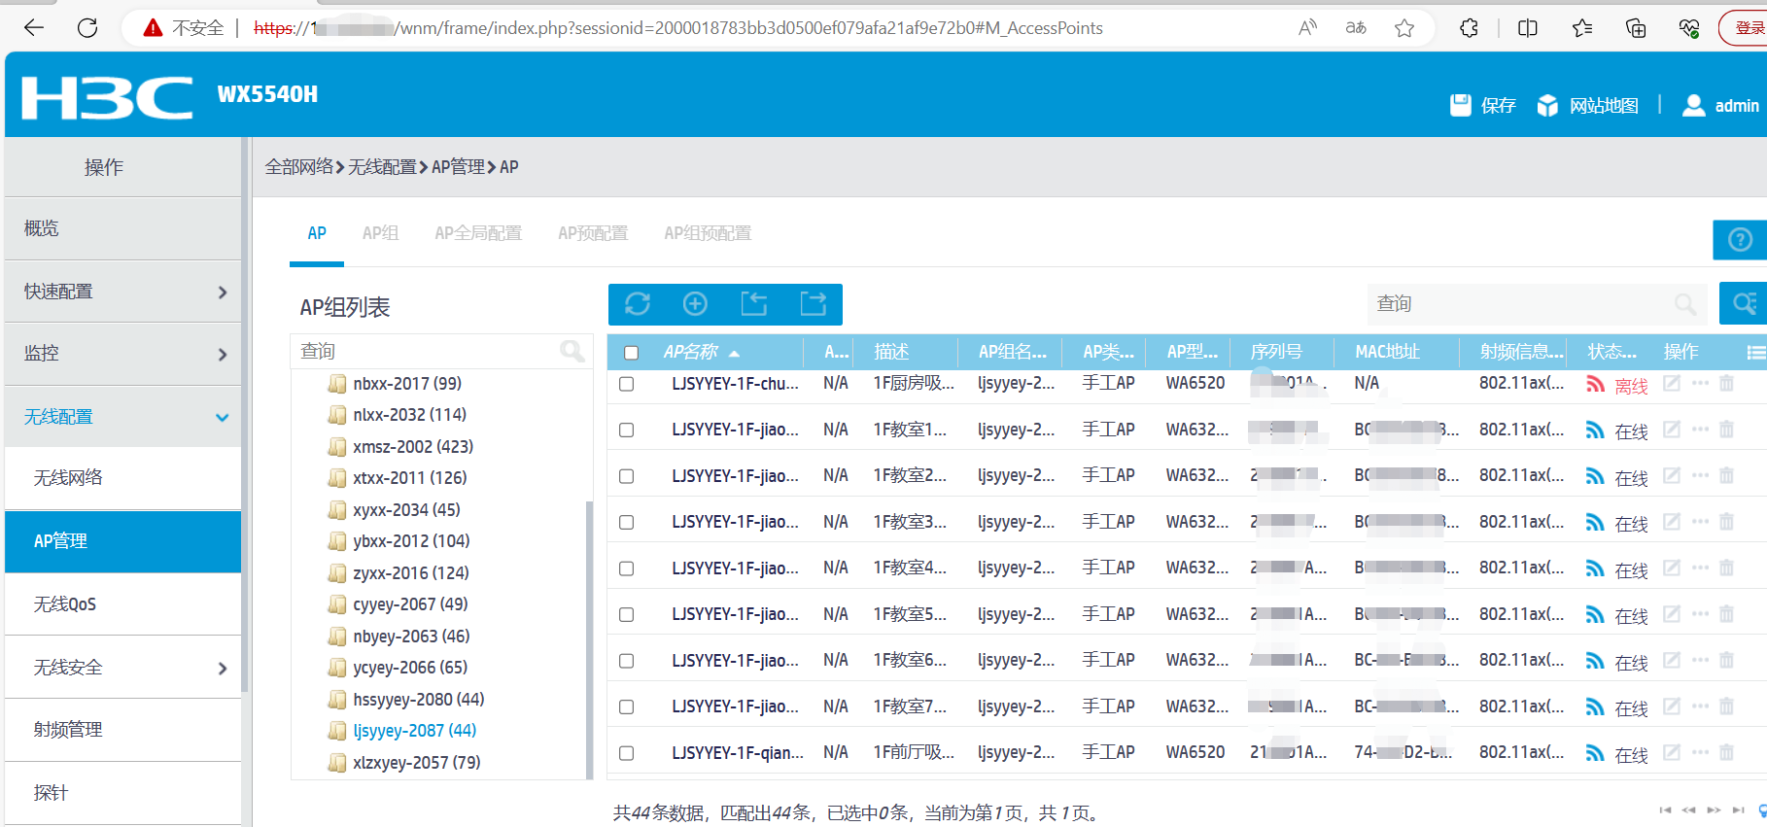
Task: Reload the page with browser refresh button
Action: click(x=87, y=28)
